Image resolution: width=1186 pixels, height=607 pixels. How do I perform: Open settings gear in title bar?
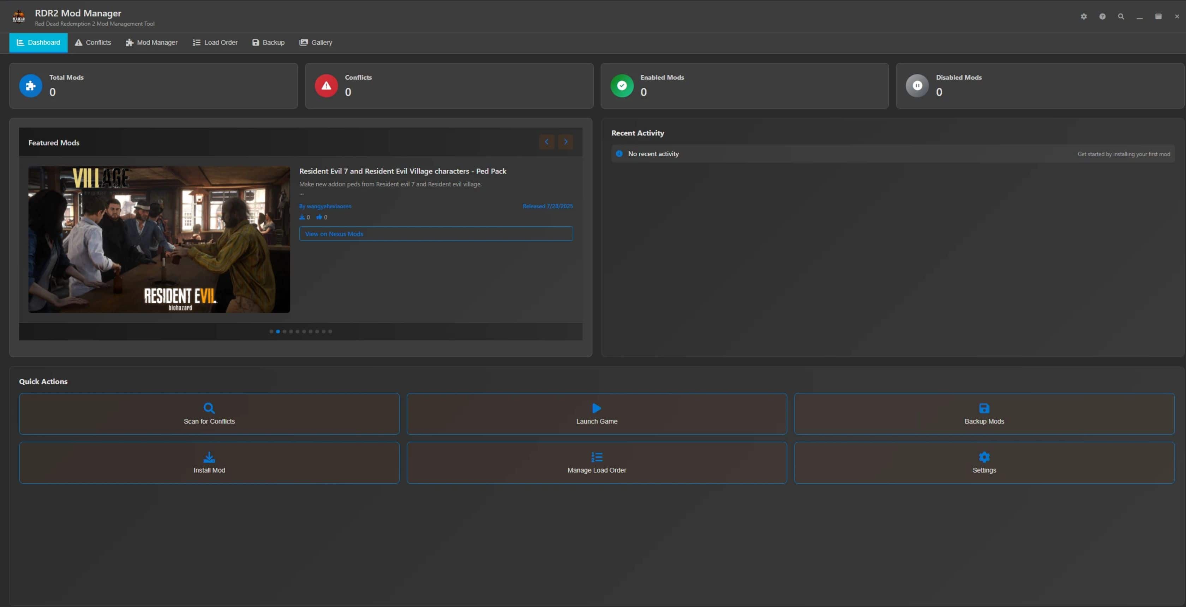1083,17
